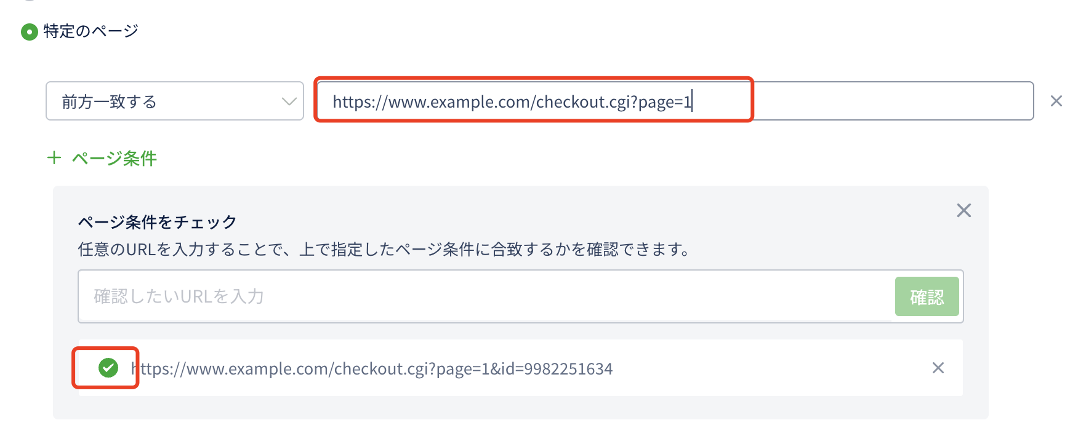This screenshot has height=444, width=1086.
Task: Select the 特定のページ radio button
Action: click(30, 32)
